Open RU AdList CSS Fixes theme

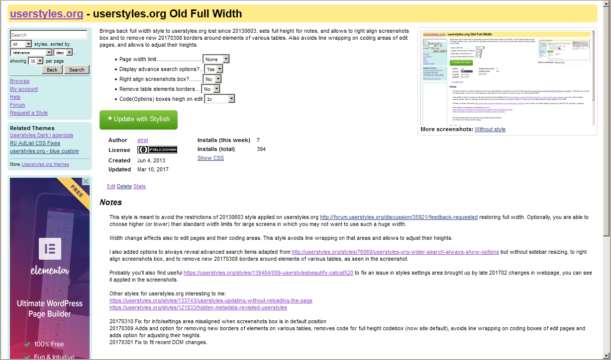[x=35, y=143]
